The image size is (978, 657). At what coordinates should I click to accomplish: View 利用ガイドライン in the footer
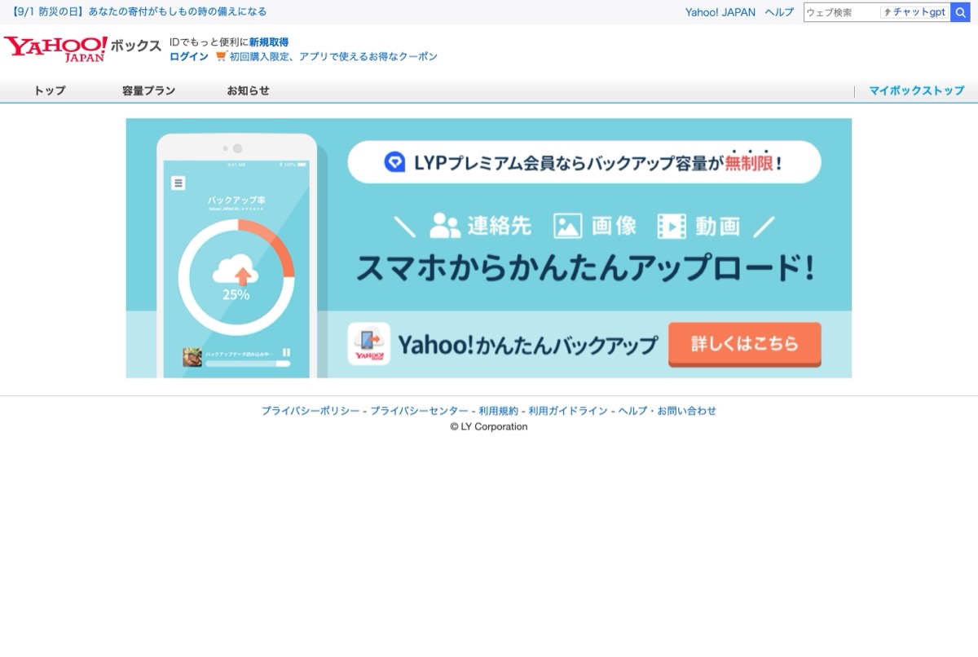[568, 411]
